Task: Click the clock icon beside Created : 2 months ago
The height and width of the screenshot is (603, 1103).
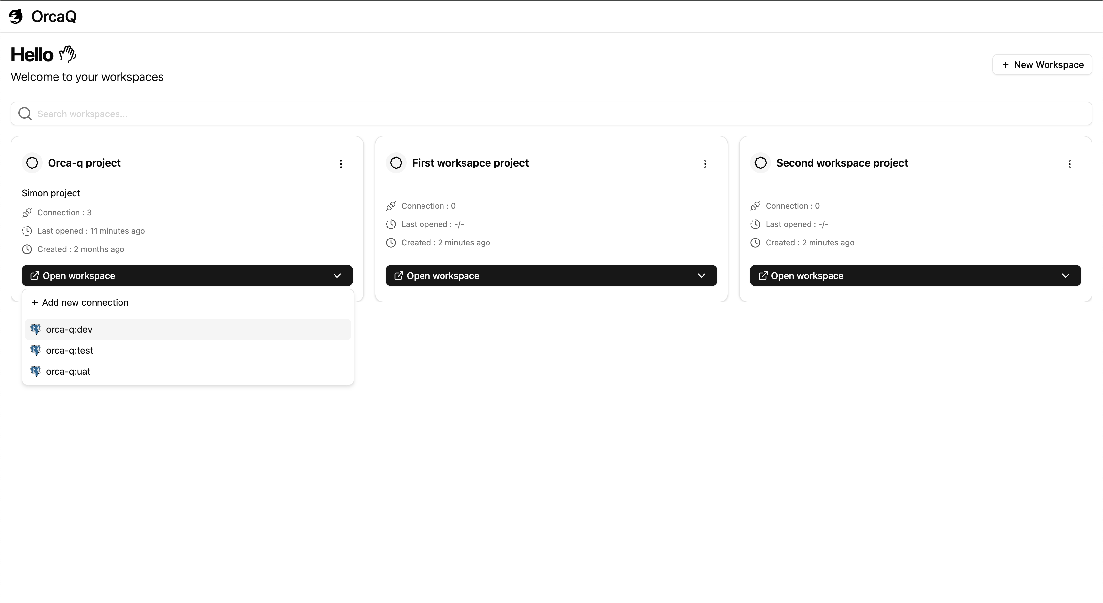Action: 27,249
